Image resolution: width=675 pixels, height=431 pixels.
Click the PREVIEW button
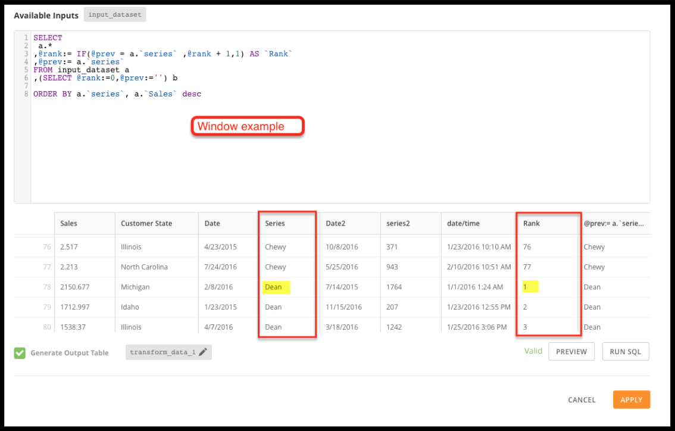coord(571,351)
